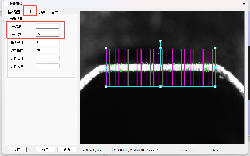The image size is (250, 156).
Task: Click the right-middle ROI edge handle
Action: pos(215,67)
